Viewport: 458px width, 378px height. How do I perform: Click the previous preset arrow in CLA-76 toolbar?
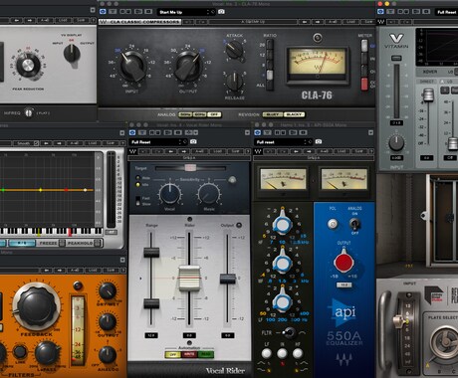304,22
